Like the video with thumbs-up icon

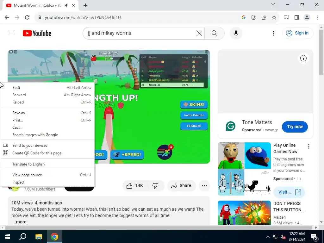pos(135,185)
